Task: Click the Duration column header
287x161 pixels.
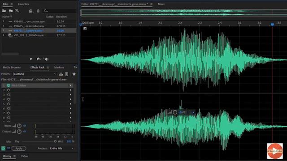Action: 61,17
